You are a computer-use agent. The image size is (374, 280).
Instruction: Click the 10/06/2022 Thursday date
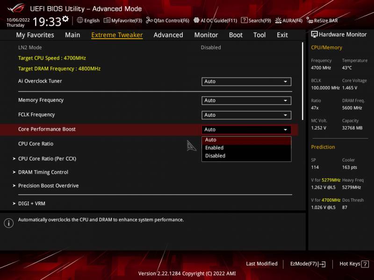coord(18,22)
